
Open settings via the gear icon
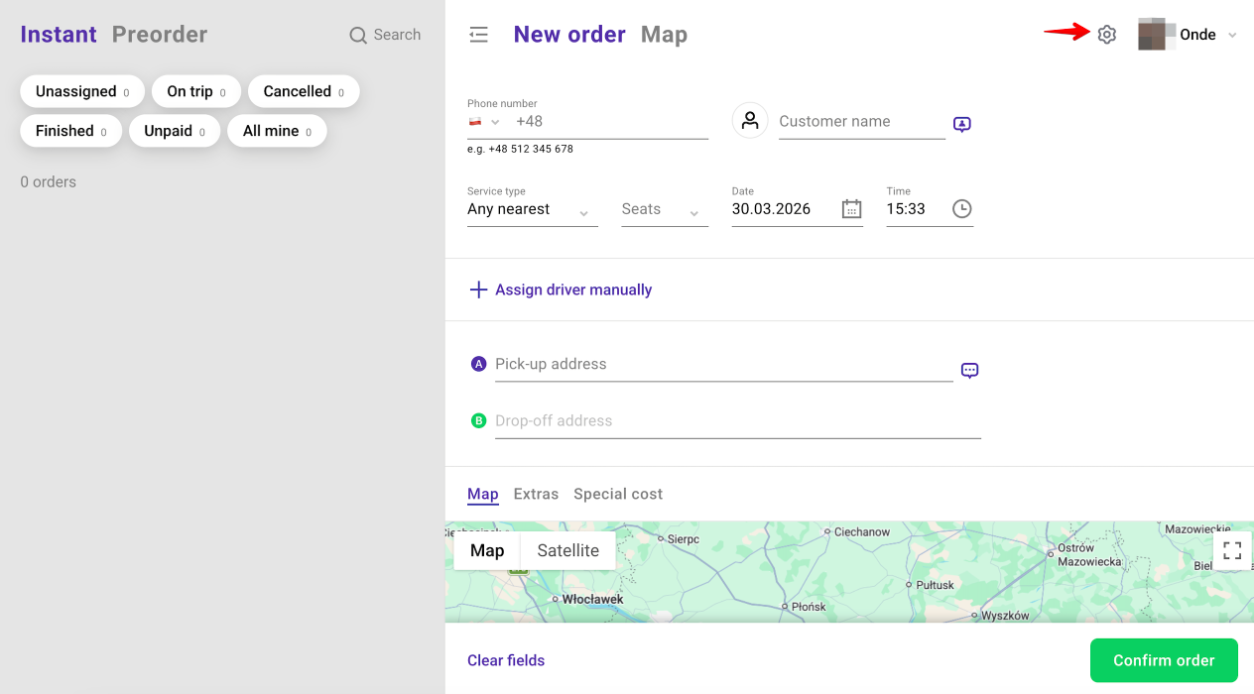[1107, 35]
